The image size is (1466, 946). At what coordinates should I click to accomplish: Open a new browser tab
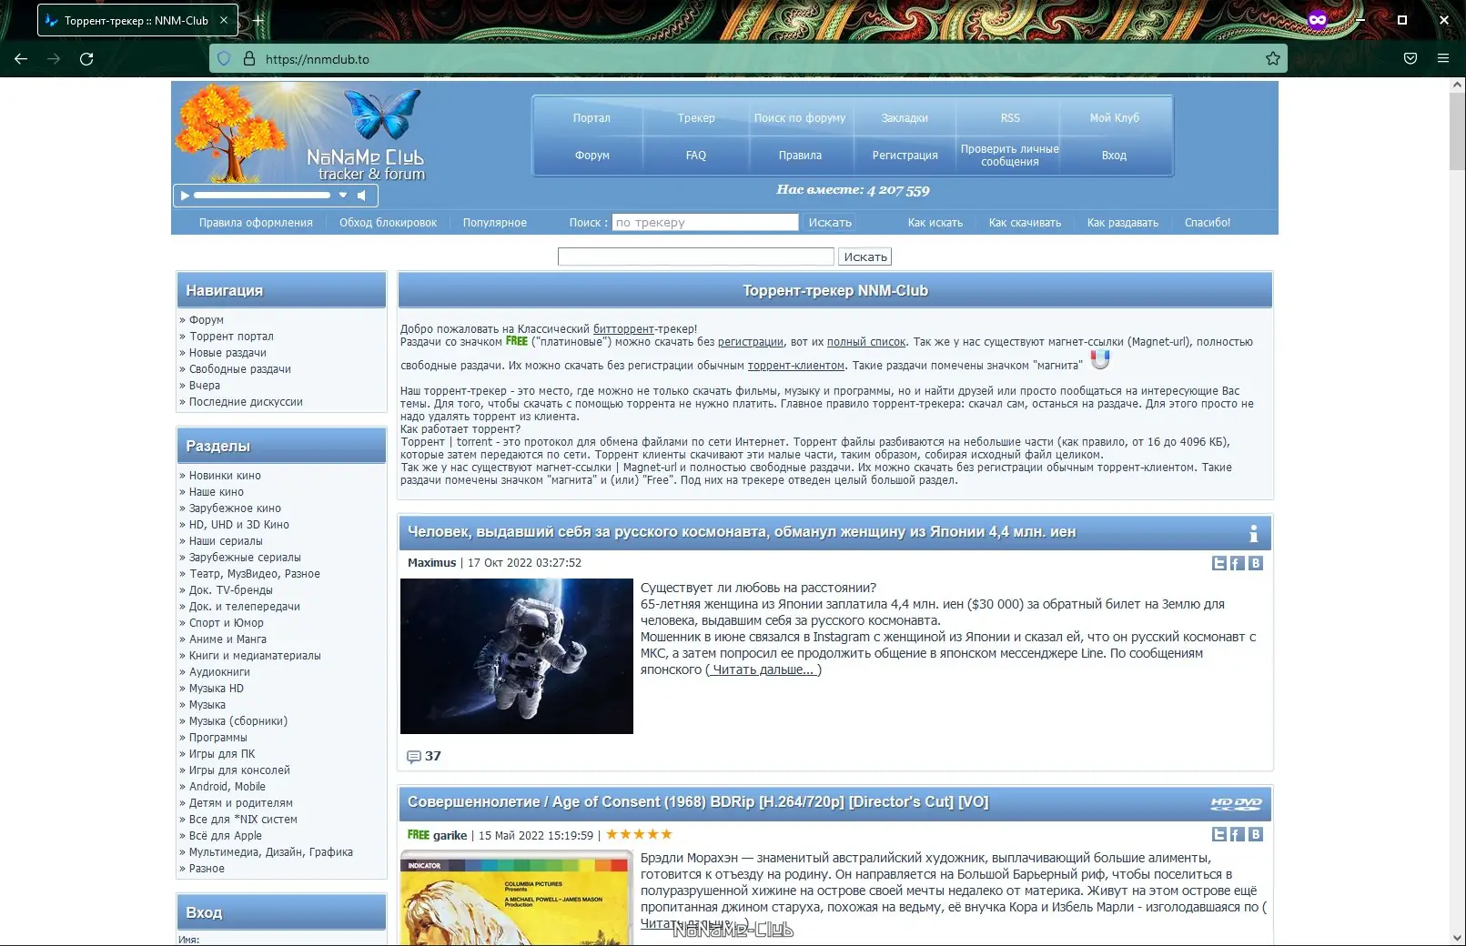pyautogui.click(x=258, y=20)
